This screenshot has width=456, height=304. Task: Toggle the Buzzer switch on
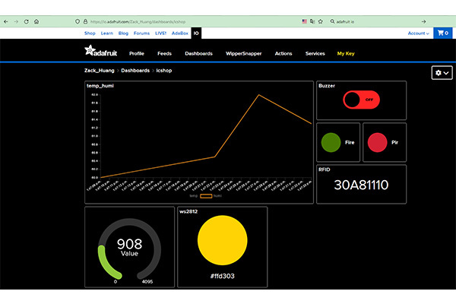click(361, 100)
